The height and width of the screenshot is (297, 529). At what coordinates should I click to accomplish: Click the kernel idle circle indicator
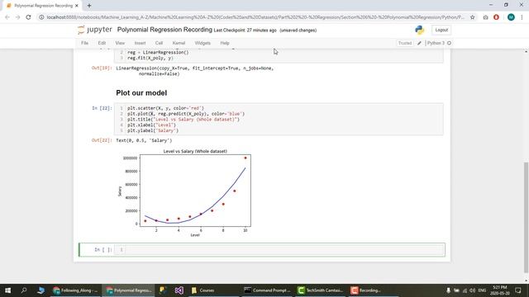coord(449,43)
